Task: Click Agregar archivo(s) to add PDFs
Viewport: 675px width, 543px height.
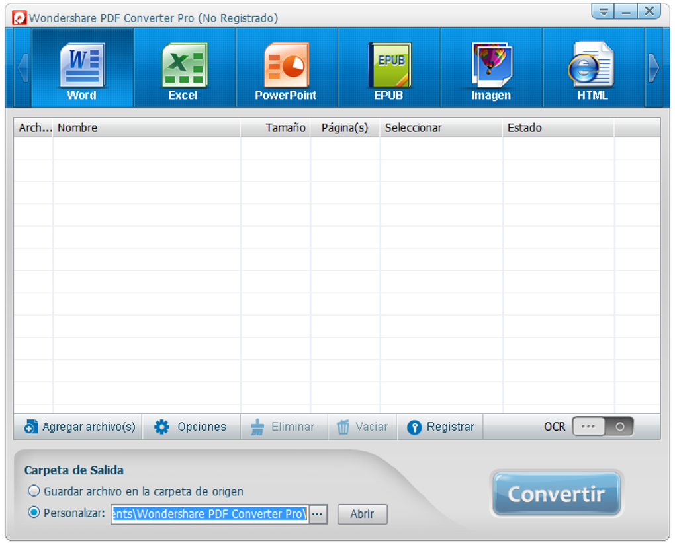Action: [x=79, y=427]
